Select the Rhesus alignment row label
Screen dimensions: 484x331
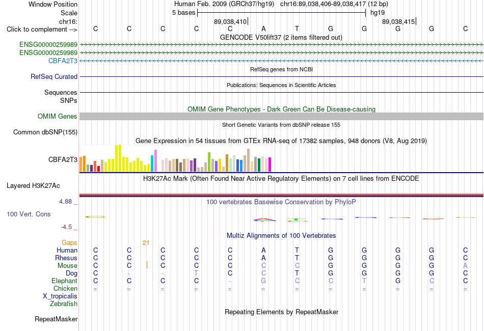click(66, 258)
